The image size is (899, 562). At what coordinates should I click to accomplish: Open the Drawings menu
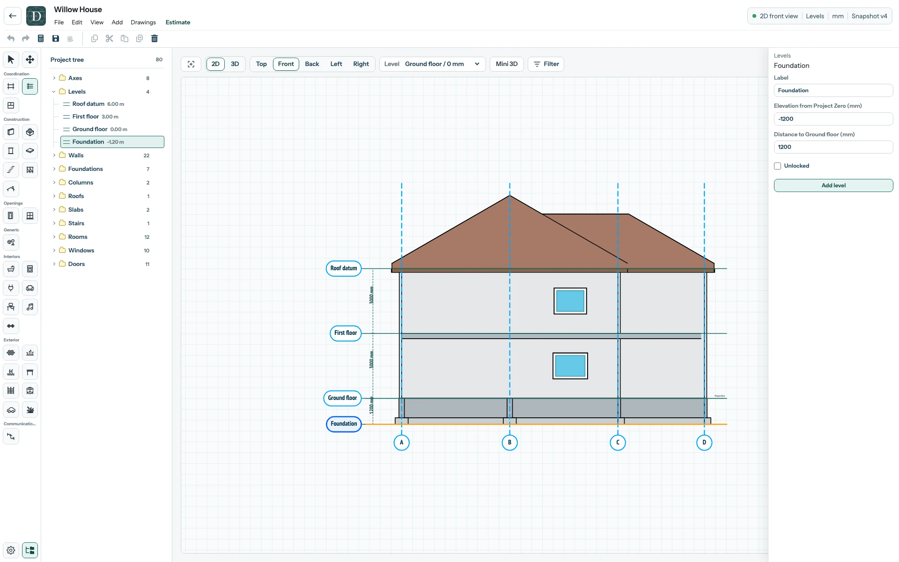point(143,22)
